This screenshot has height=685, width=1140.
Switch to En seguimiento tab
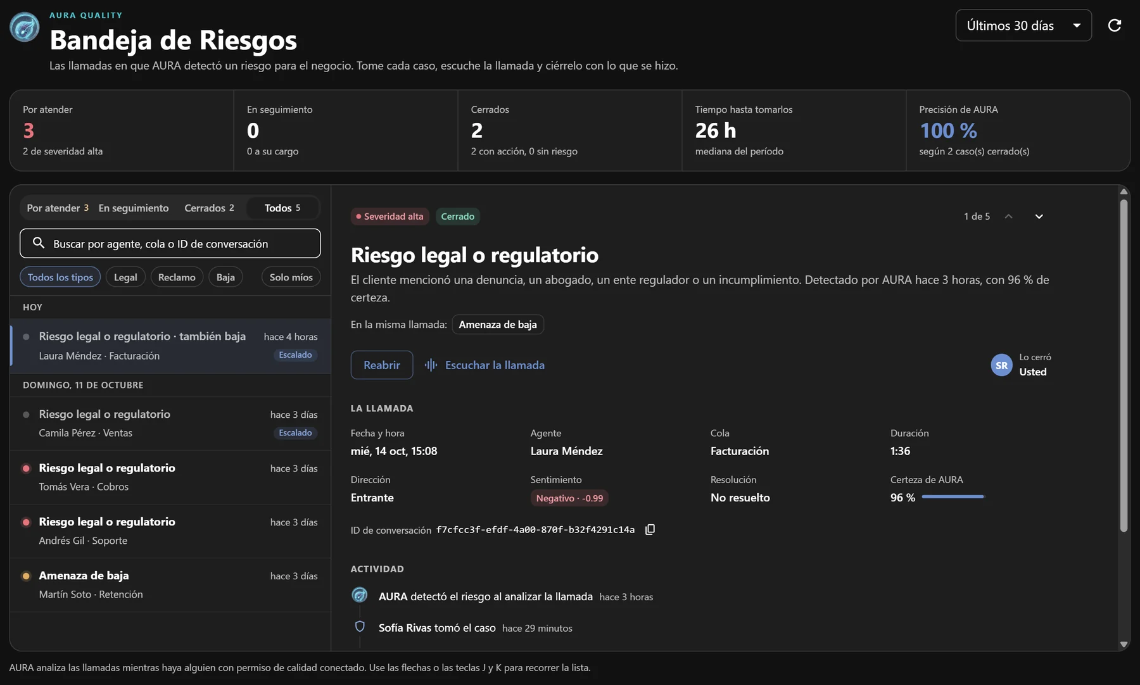[x=134, y=208]
